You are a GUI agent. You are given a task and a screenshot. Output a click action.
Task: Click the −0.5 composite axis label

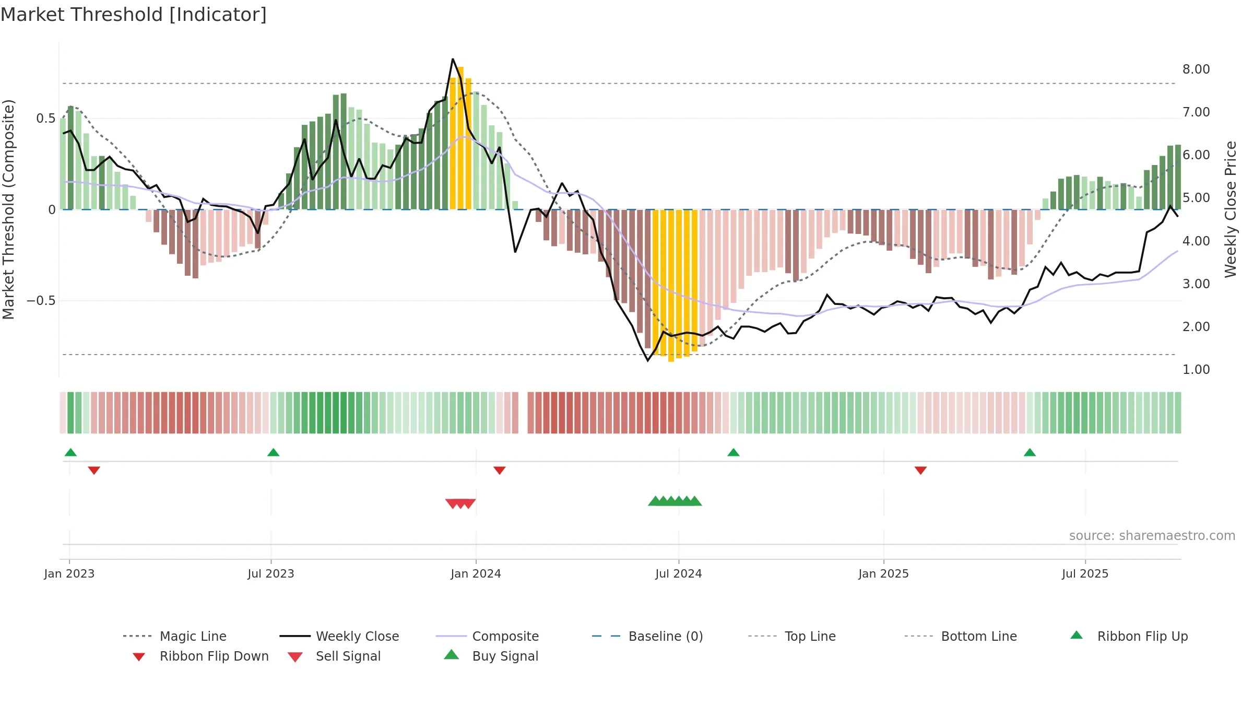pos(41,301)
